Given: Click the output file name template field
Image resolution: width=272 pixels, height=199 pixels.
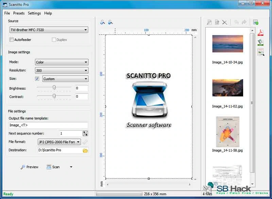Looking at the screenshot, I should 48,125.
